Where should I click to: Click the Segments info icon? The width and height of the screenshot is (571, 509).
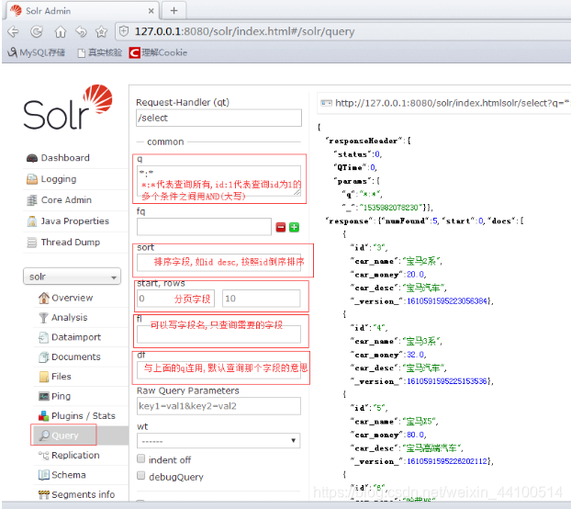click(x=44, y=494)
